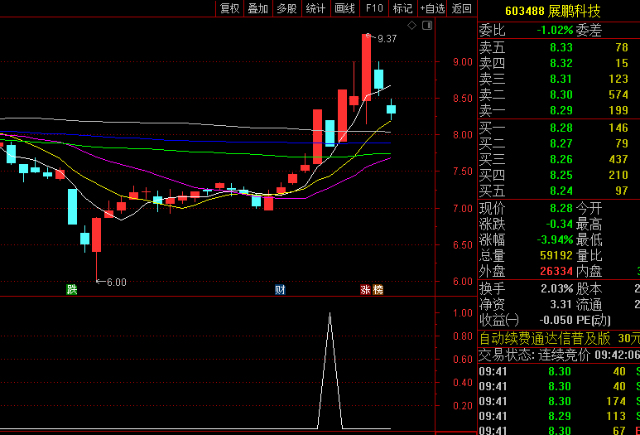
Task: Click the 卖二 price 8.30
Action: click(561, 94)
